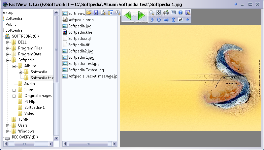Select the Original images folder
The height and width of the screenshot is (150, 264).
tap(38, 96)
